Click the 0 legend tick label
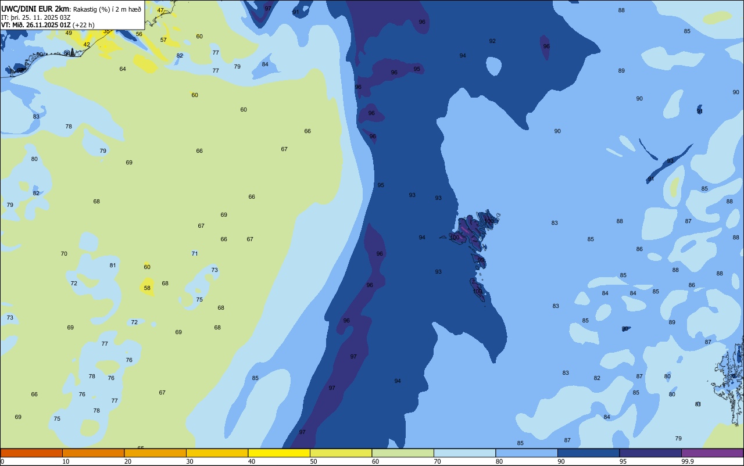 coord(2,461)
